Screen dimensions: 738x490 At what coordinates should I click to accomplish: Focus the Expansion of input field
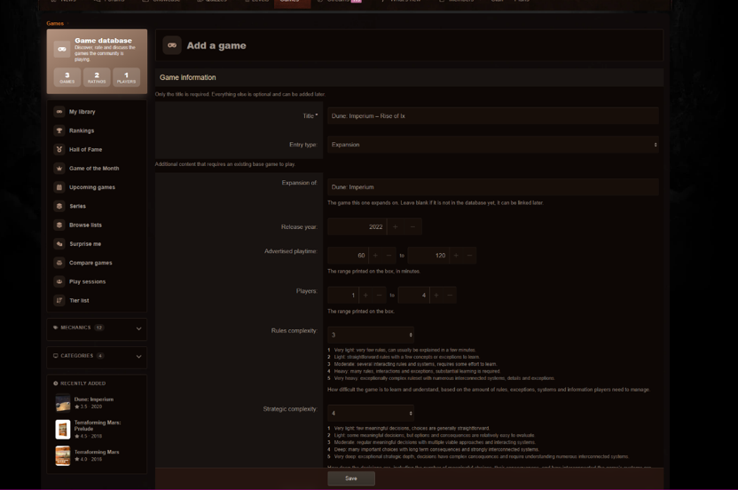coord(493,187)
